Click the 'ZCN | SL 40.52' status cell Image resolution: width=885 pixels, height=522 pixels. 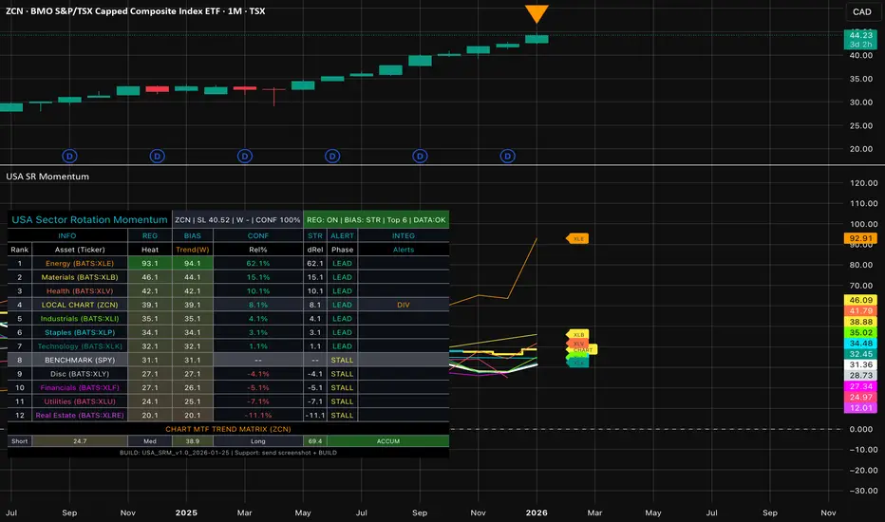[x=237, y=219]
